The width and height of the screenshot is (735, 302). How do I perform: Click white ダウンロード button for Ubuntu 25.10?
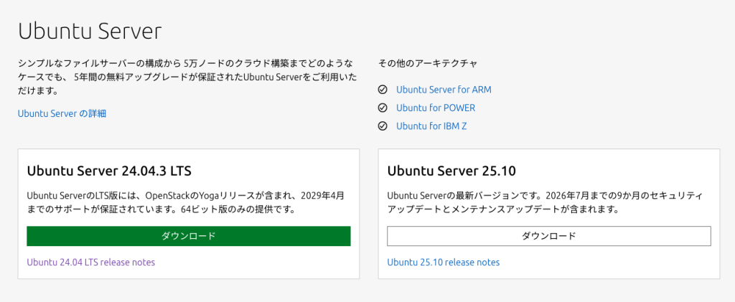pos(549,236)
